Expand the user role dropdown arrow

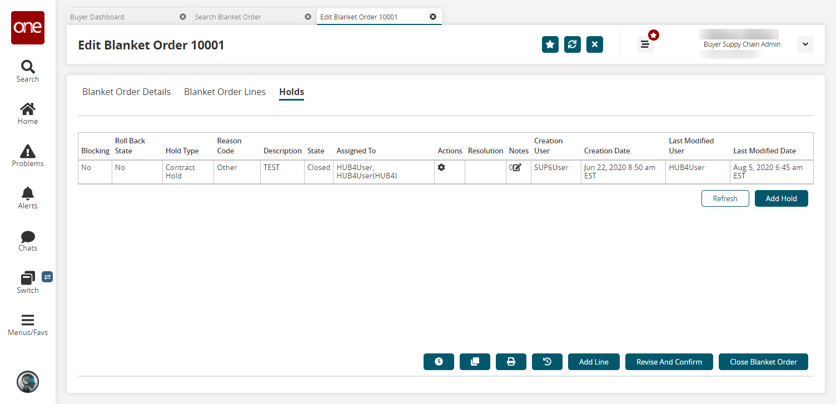[x=805, y=44]
